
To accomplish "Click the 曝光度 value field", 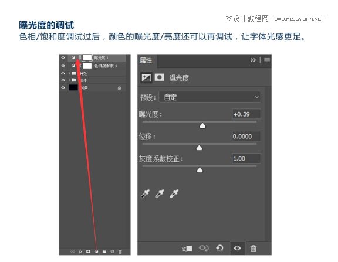I will (246, 114).
